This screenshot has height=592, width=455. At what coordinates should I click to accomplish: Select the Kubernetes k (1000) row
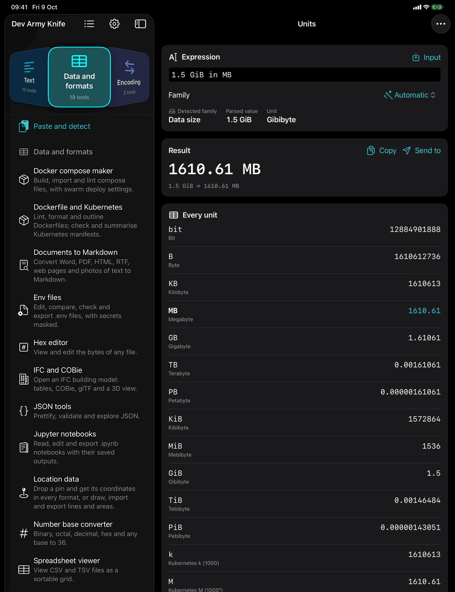tap(304, 558)
